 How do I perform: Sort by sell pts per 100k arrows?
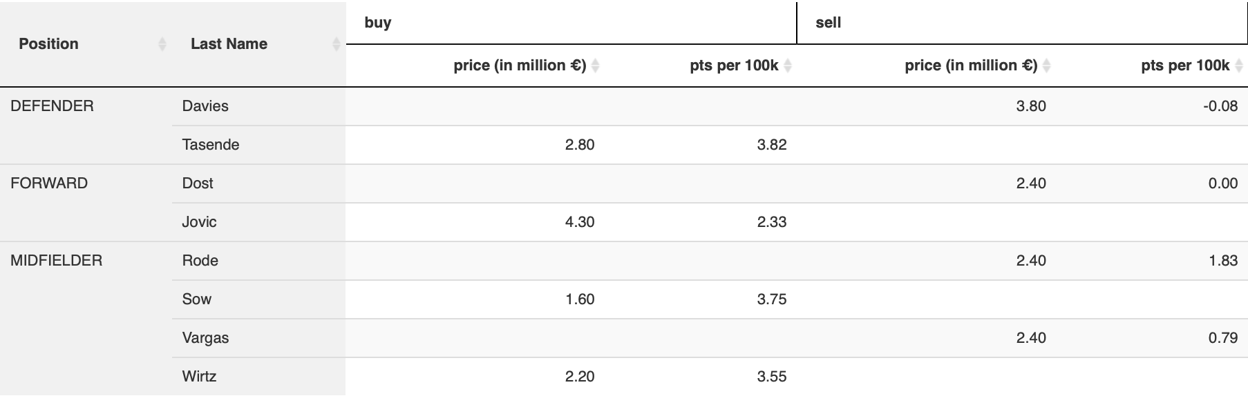(1239, 66)
